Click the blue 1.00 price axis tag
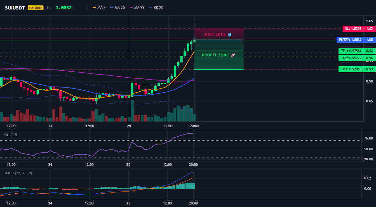376x207 pixels. tap(369, 40)
